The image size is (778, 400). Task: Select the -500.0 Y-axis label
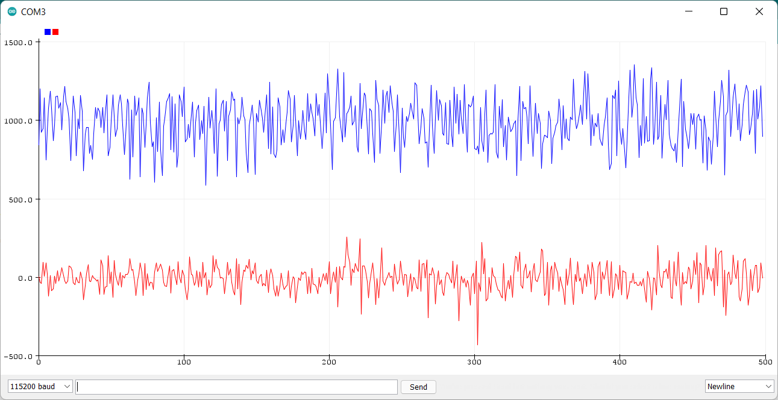(19, 356)
